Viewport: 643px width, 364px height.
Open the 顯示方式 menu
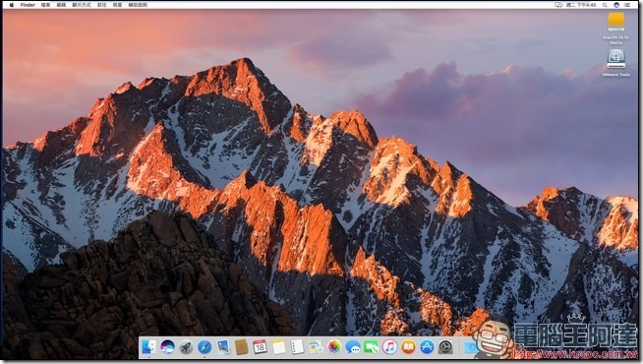pyautogui.click(x=82, y=5)
